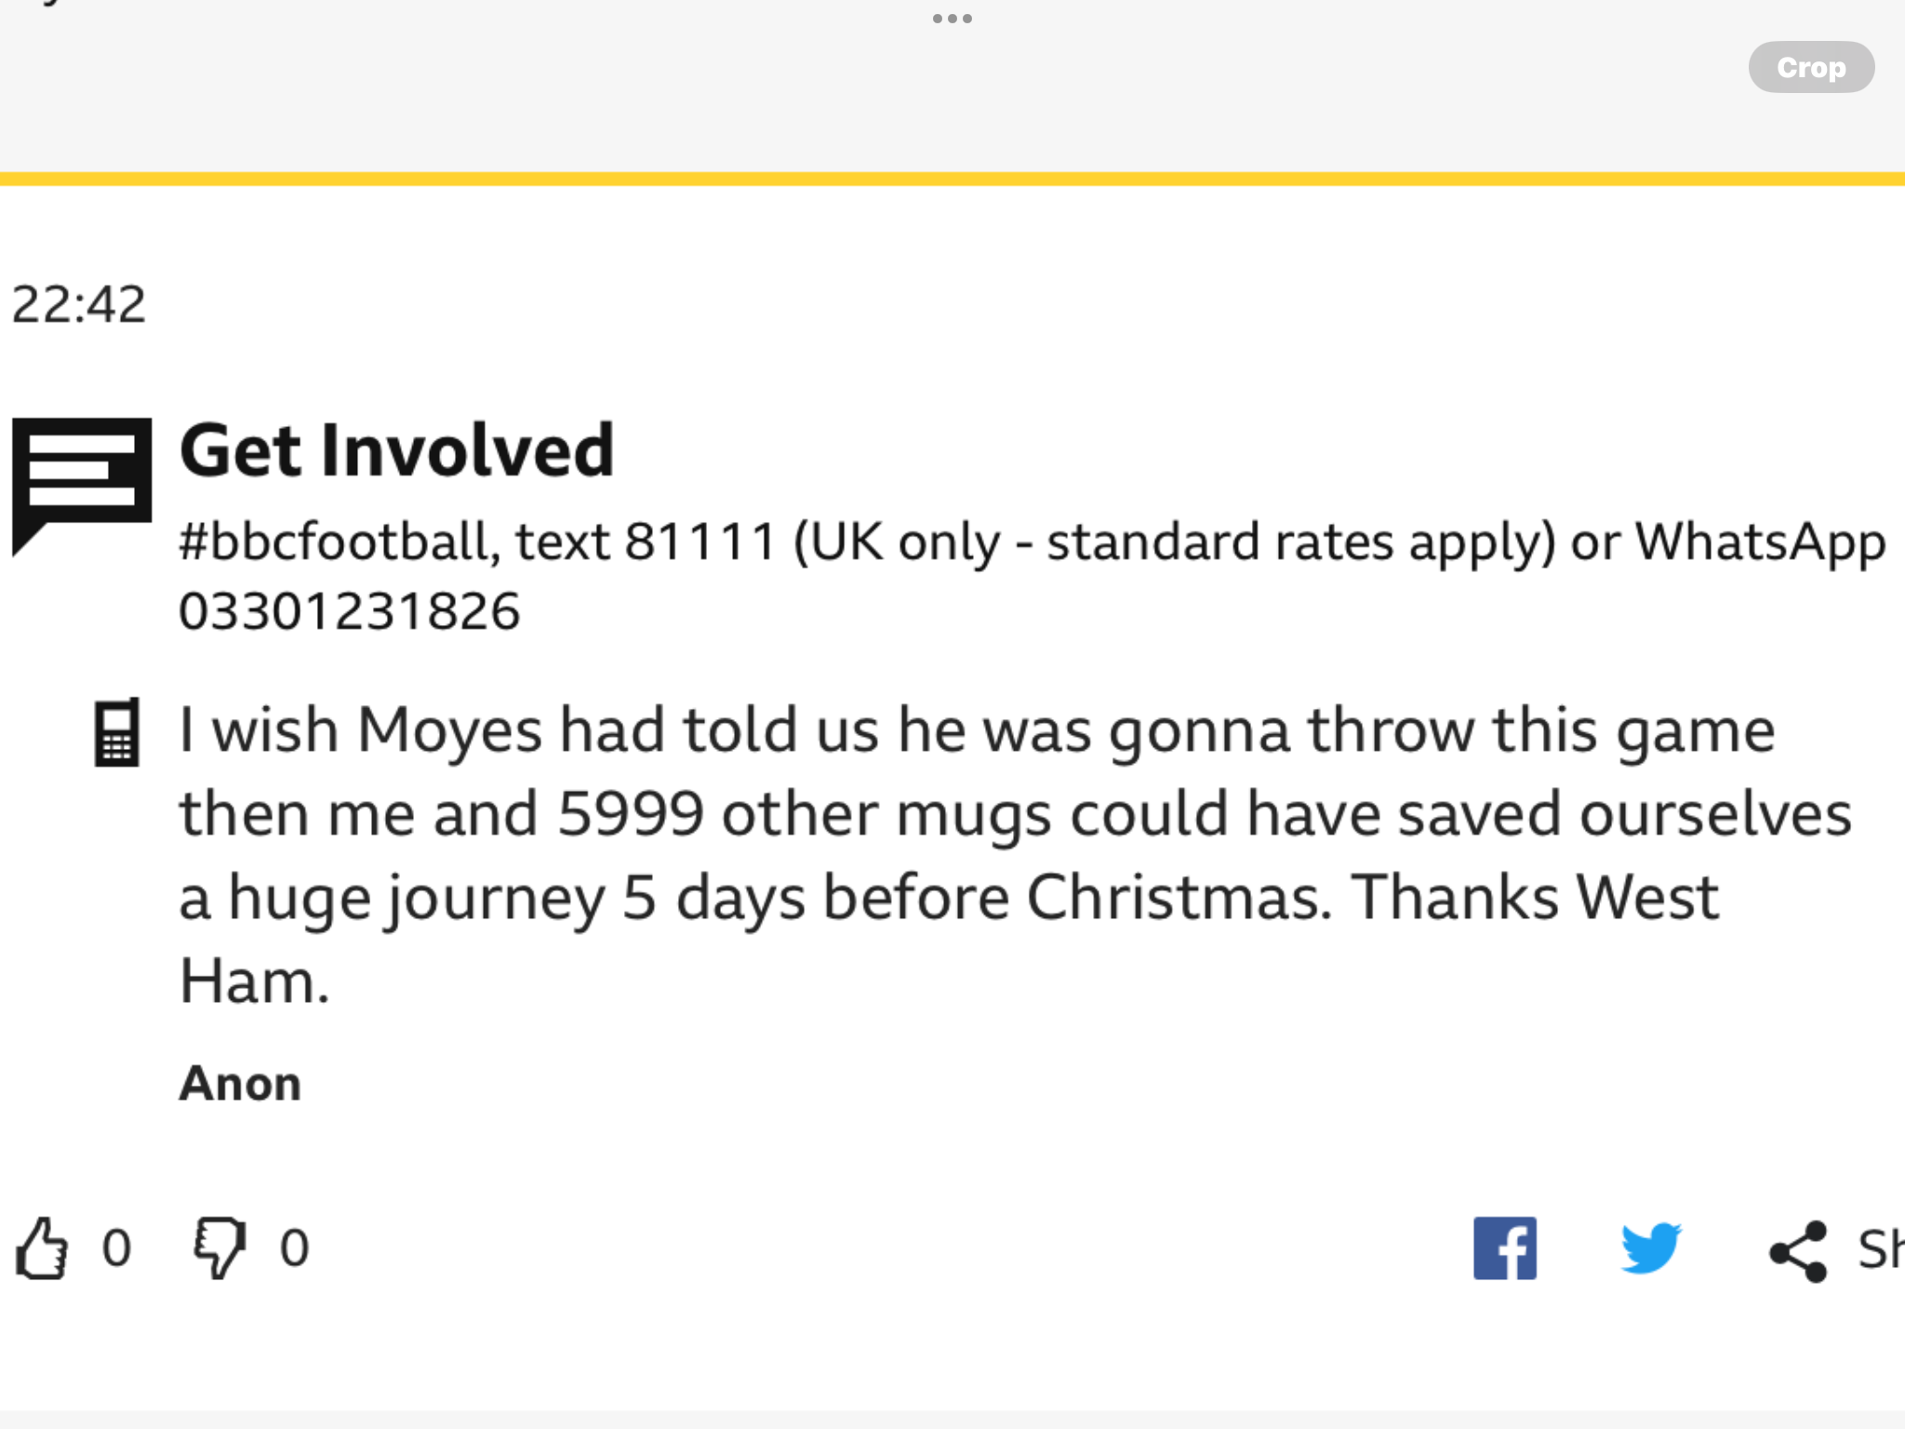Click the thumbs up like icon

[42, 1248]
